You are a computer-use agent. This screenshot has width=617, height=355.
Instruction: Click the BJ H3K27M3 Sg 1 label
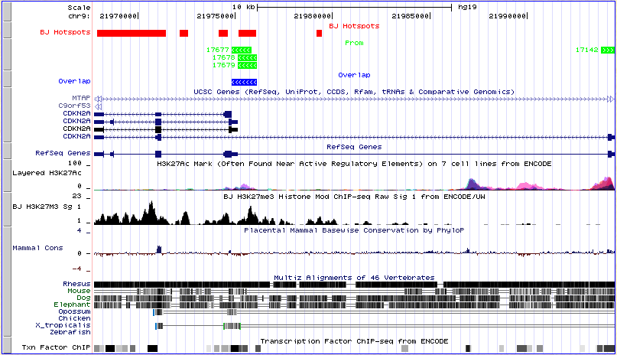(x=47, y=206)
